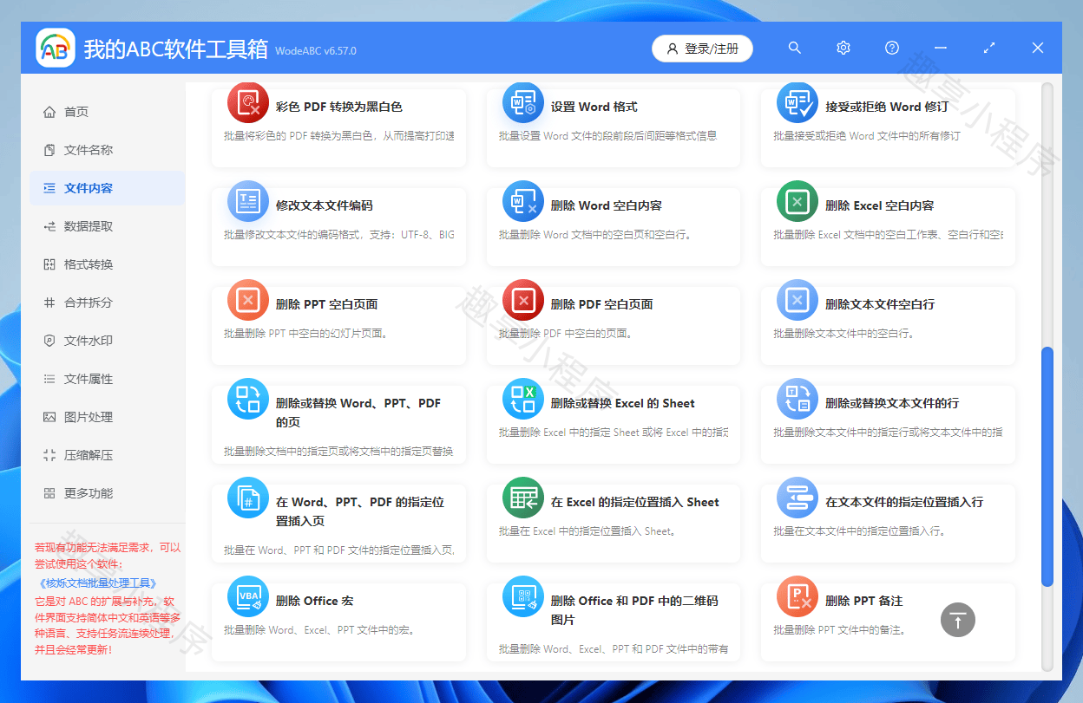The width and height of the screenshot is (1083, 703).
Task: Go back to top with the round arrow button
Action: (958, 620)
